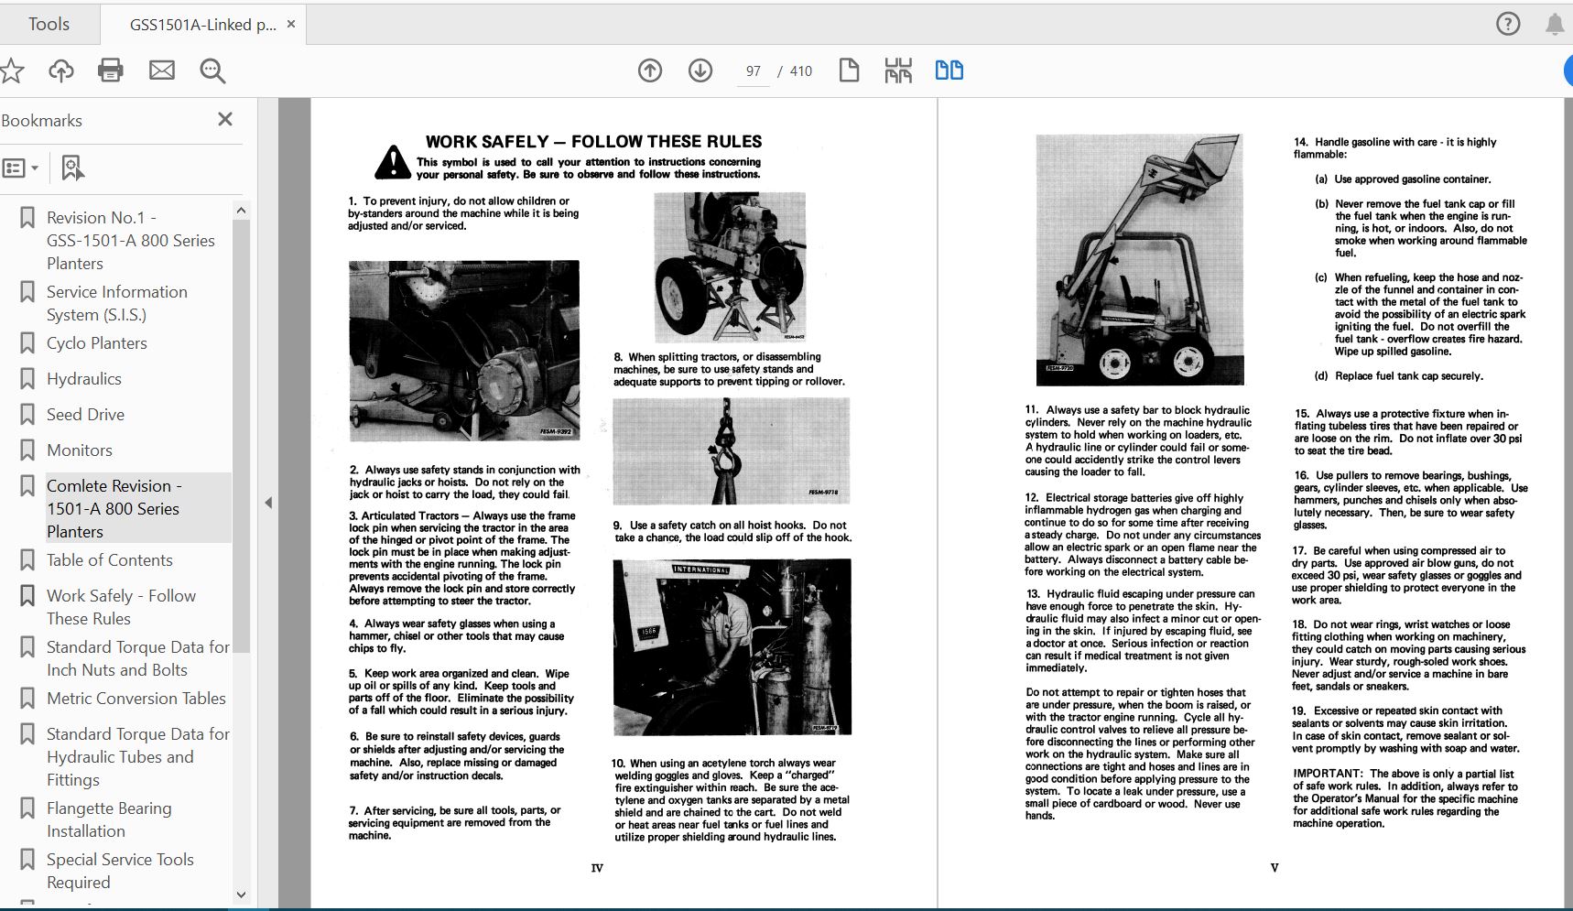
Task: Toggle two-page view mode
Action: (x=949, y=70)
